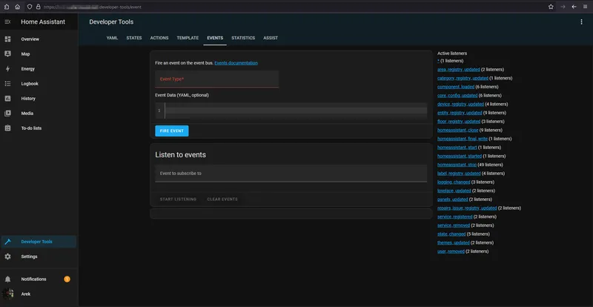Image resolution: width=593 pixels, height=307 pixels.
Task: Select logging_changed listener link
Action: (x=454, y=182)
